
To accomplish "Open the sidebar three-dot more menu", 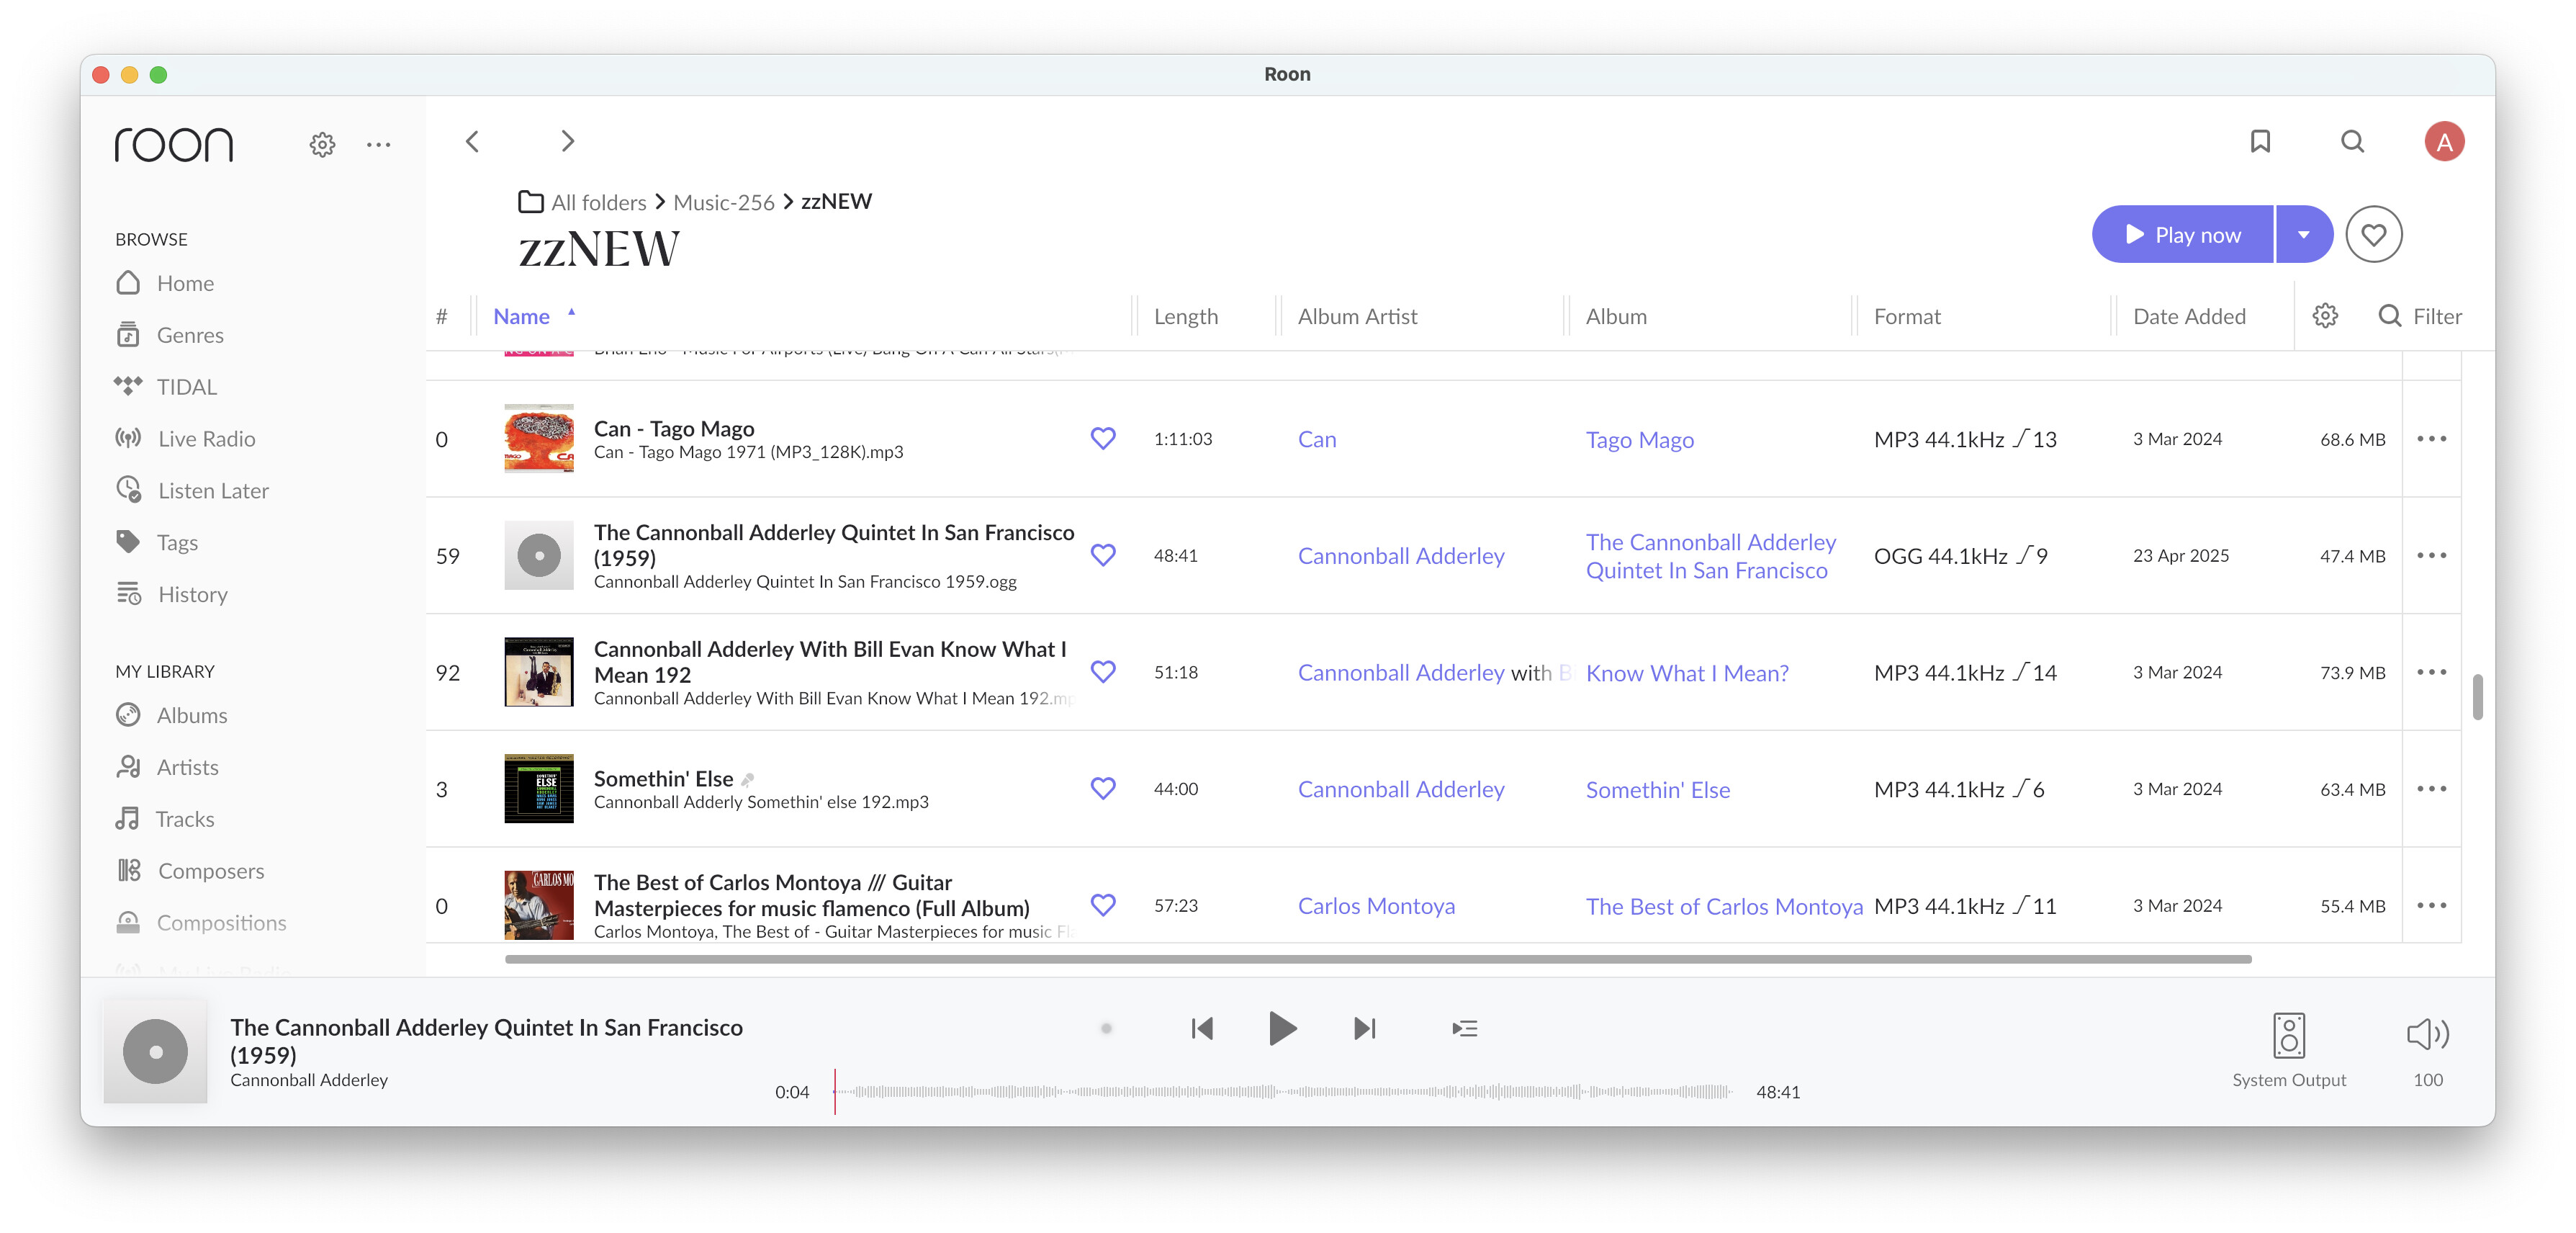I will (x=378, y=145).
